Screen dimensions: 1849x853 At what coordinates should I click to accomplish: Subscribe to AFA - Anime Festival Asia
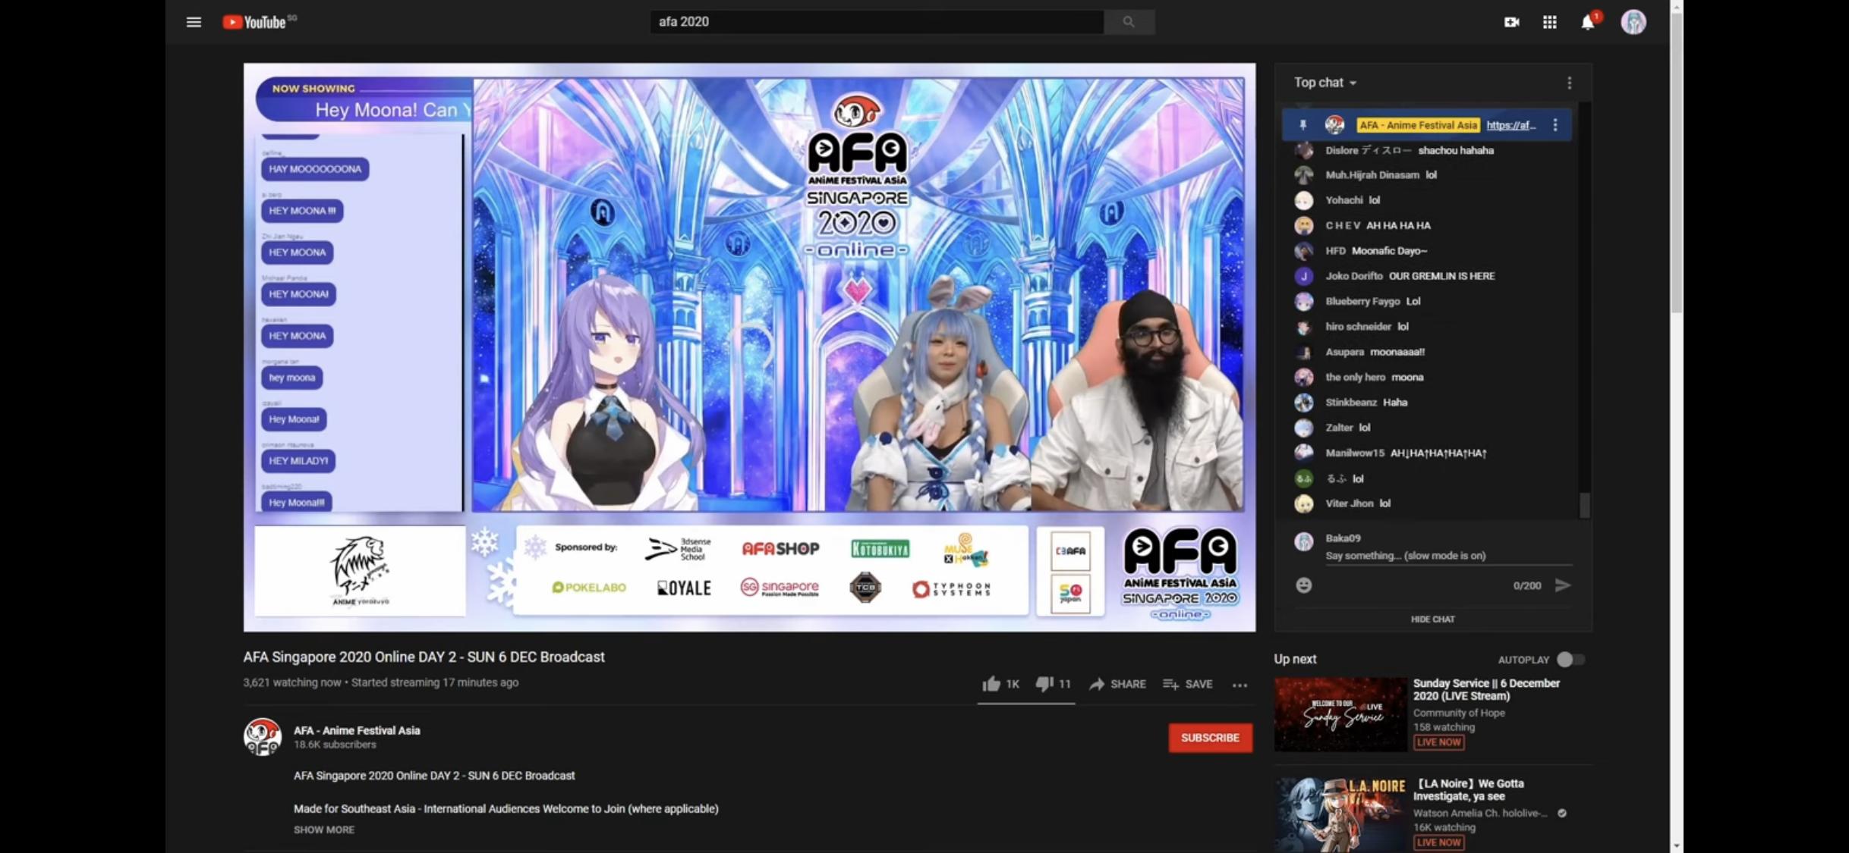click(x=1210, y=738)
